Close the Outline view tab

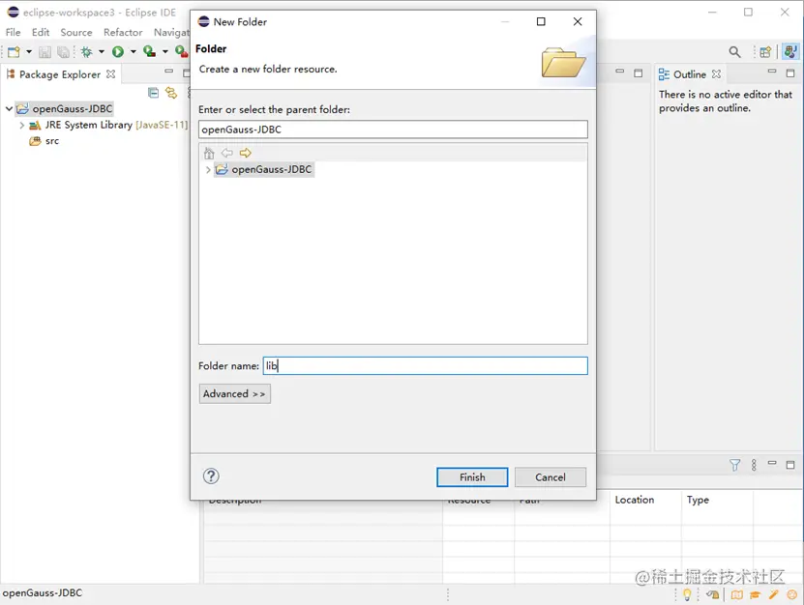(x=716, y=74)
